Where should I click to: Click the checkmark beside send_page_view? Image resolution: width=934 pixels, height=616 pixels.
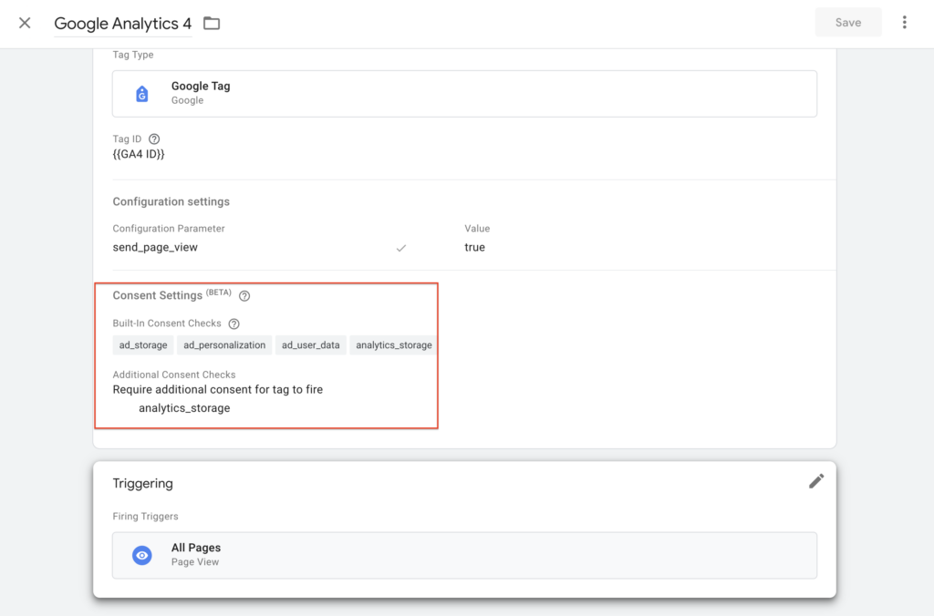400,248
